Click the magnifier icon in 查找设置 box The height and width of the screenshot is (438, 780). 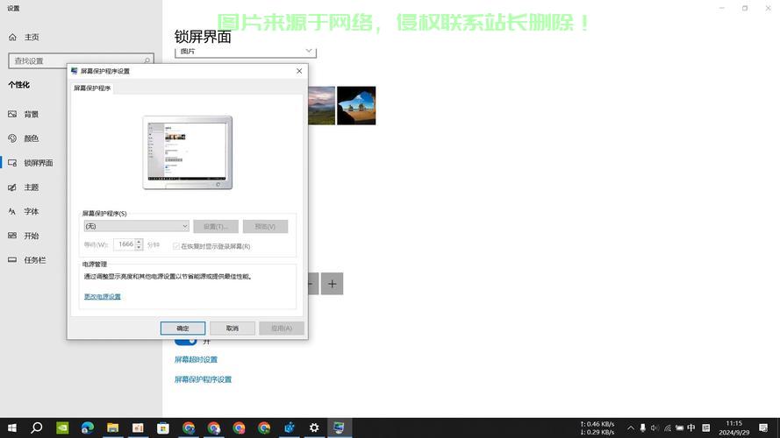pos(147,60)
